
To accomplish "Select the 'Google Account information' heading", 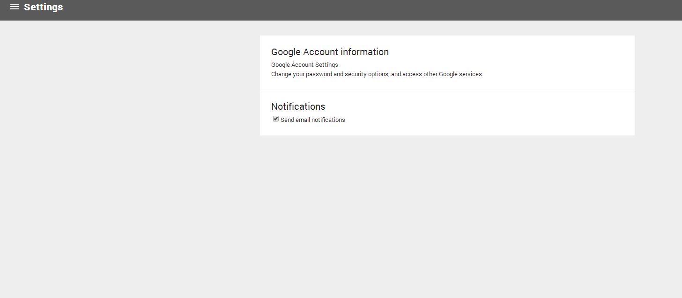I will click(x=330, y=52).
